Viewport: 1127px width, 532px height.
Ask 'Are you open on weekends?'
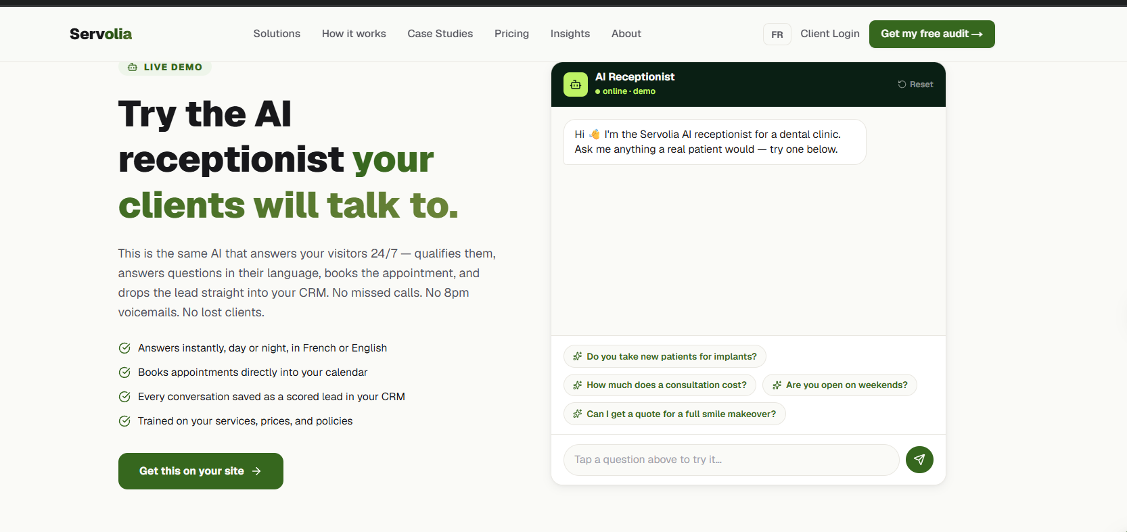(x=839, y=385)
